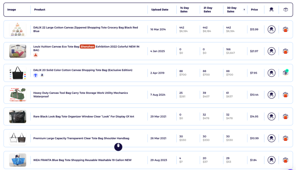Click Amazon box icon in DALIX 20 row

(x=286, y=73)
